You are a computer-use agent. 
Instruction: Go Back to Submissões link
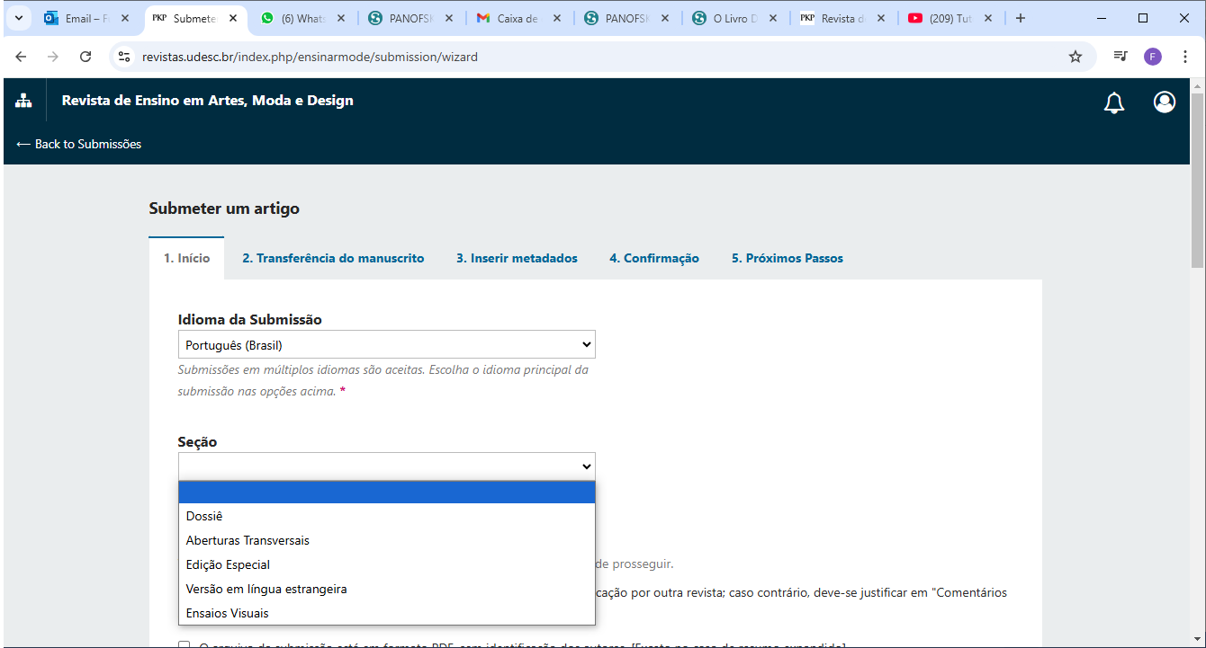tap(79, 144)
